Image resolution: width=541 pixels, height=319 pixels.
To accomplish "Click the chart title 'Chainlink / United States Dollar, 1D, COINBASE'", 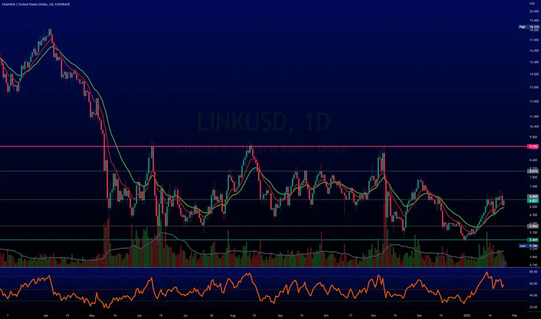I will click(36, 4).
